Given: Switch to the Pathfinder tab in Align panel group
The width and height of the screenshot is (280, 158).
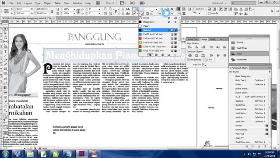Looking at the screenshot, I should point(213,39).
